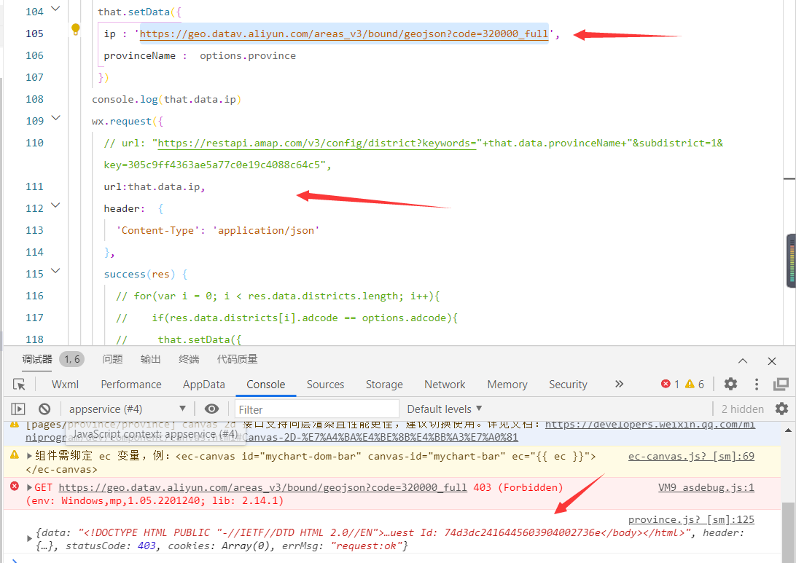Image resolution: width=796 pixels, height=563 pixels.
Task: Click the geo.datav.aliyun.com URL in the error
Action: [262, 487]
